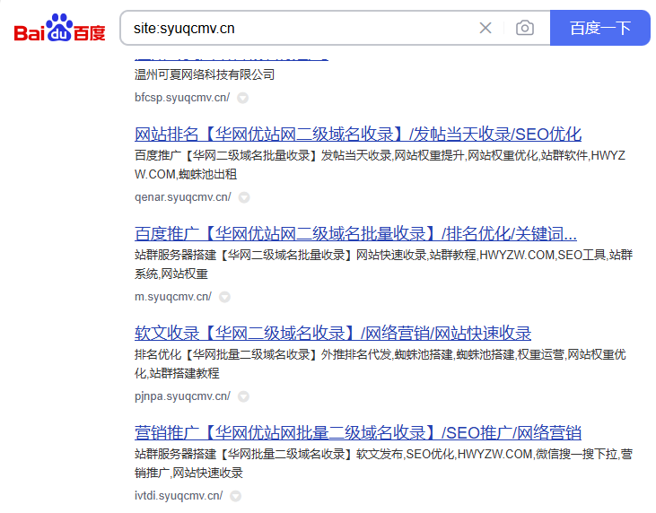
Task: Click the pjnpa.syuqcmv.cn/ URL text
Action: [x=182, y=396]
